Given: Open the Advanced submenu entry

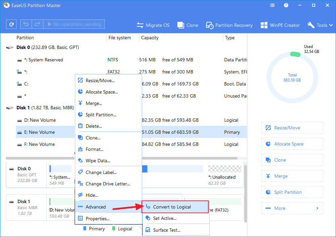Looking at the screenshot, I should pyautogui.click(x=109, y=207).
